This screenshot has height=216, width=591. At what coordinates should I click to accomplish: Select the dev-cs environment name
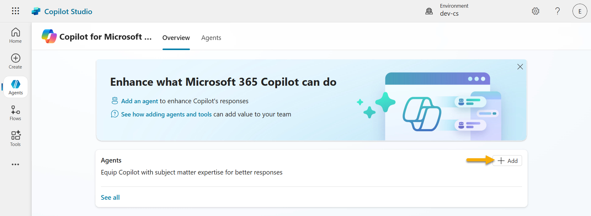pos(449,14)
